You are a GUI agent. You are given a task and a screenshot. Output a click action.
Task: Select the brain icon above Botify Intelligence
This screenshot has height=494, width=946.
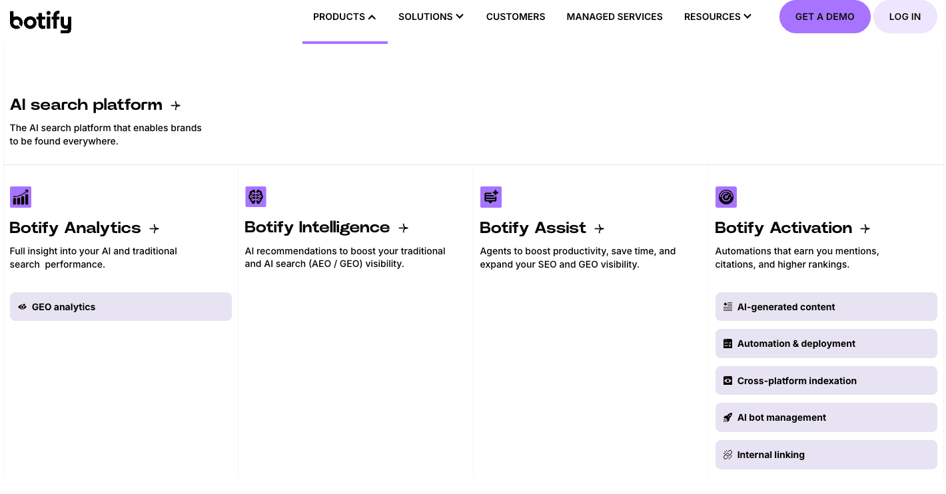pyautogui.click(x=256, y=196)
